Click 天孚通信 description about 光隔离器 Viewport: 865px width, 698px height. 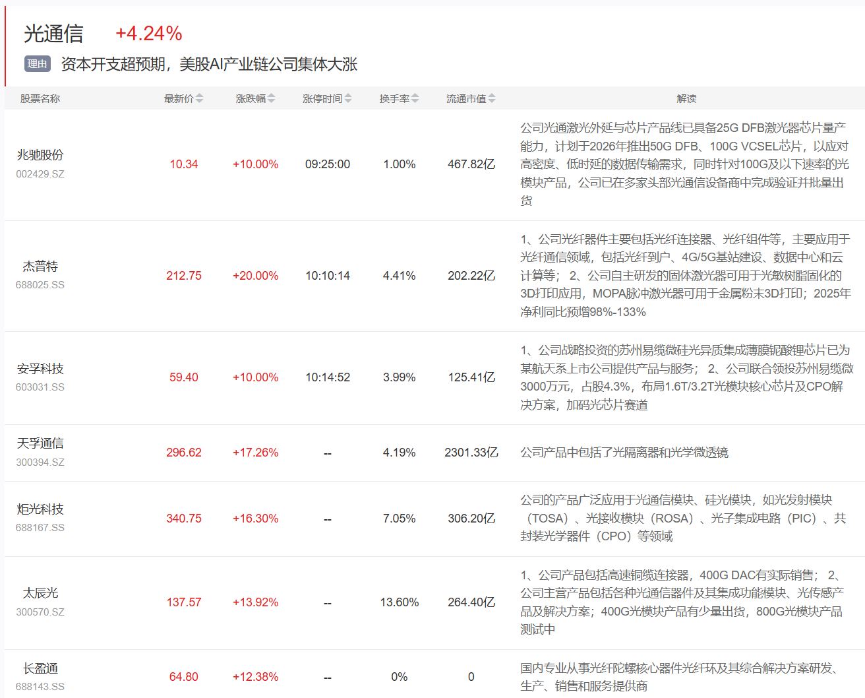tap(624, 453)
